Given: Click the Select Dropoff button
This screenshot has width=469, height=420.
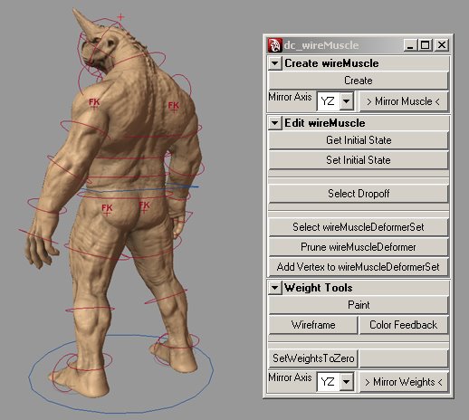Looking at the screenshot, I should click(359, 194).
